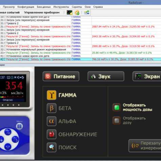The width and height of the screenshot is (161, 161).
Task: Select the green result row 25.86 мкР/ч
Action: point(80,53)
